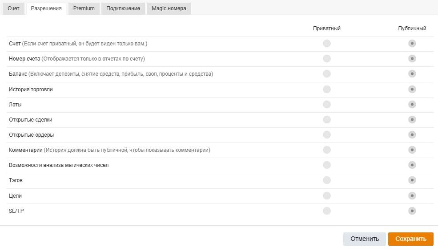Click the Отменить button
Screen dimensions: 438x252
[365, 239]
